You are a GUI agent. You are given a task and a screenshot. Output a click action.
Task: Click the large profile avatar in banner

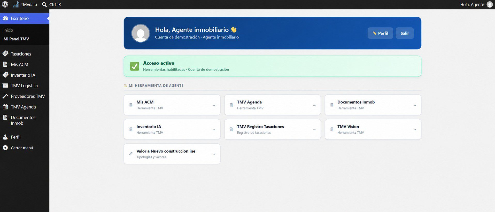(141, 33)
